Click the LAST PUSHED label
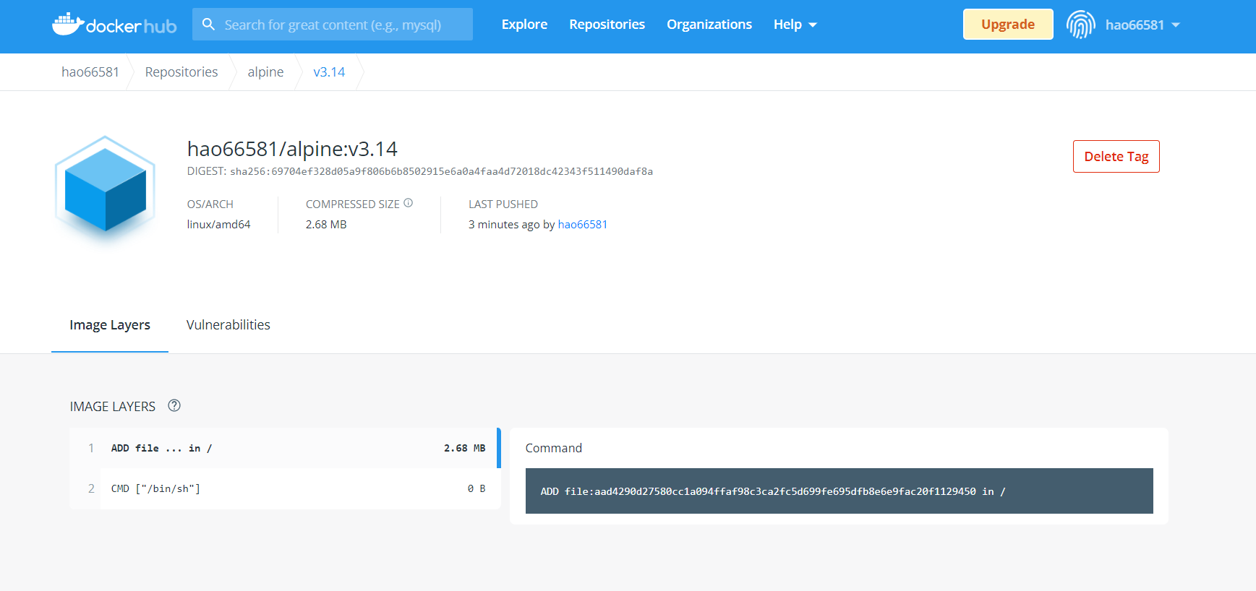Viewport: 1256px width, 591px height. pos(503,204)
